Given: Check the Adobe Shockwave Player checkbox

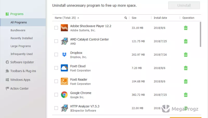Looking at the screenshot, I should click(x=56, y=28).
